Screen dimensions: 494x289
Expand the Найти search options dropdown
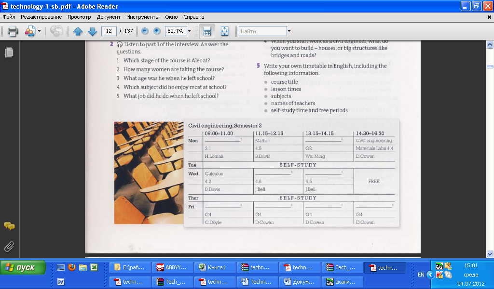(289, 31)
